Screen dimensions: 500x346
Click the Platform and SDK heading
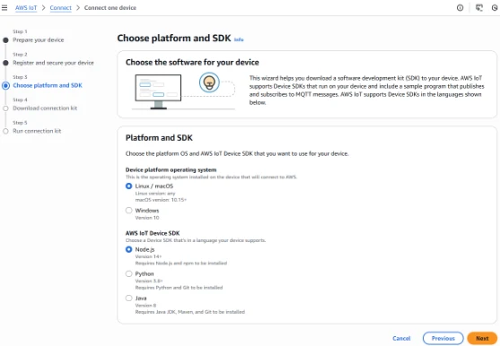(159, 138)
